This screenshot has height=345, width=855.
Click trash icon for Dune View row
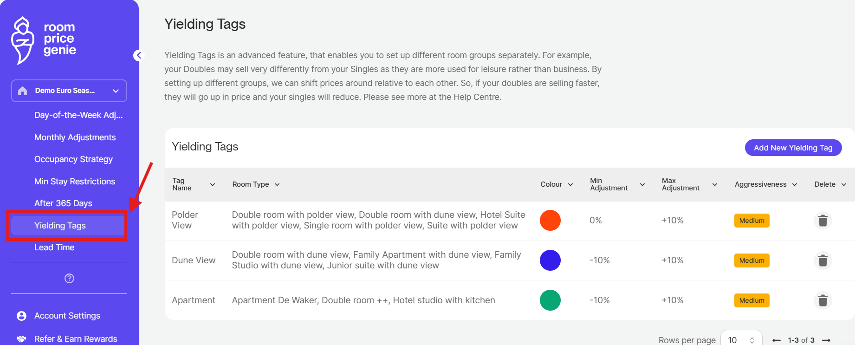point(823,260)
